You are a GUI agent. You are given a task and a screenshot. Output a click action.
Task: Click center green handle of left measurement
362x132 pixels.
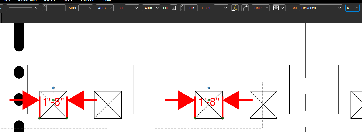pyautogui.click(x=53, y=100)
